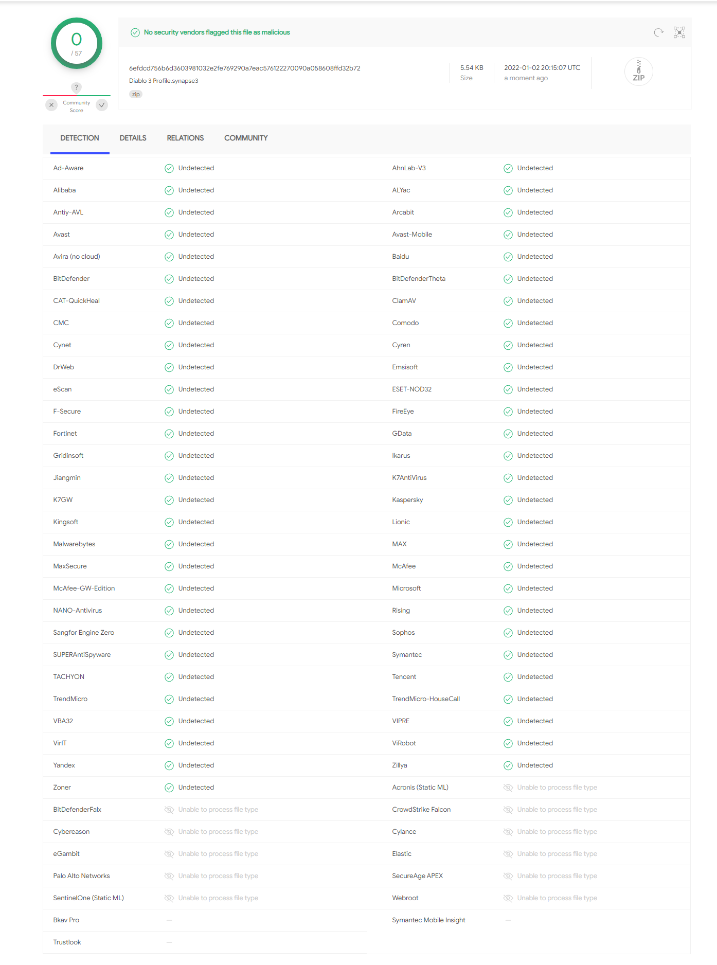Click the BitDefender vendor name
The height and width of the screenshot is (965, 717).
pos(71,279)
